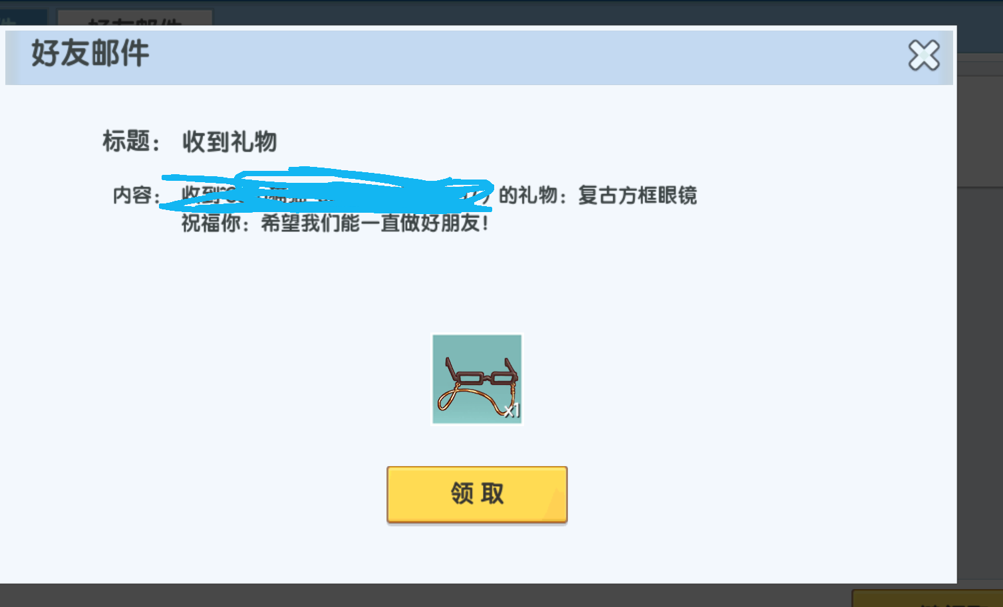Switch to the partially hidden 好友邮件 tab behind

point(135,17)
